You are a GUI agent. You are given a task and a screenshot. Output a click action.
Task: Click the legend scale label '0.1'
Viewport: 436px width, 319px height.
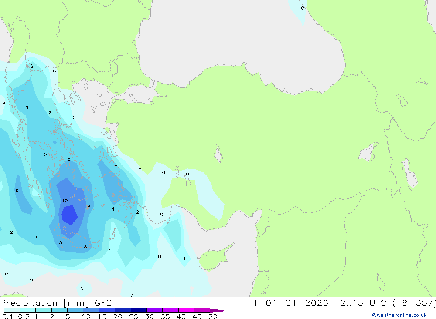pos(7,316)
